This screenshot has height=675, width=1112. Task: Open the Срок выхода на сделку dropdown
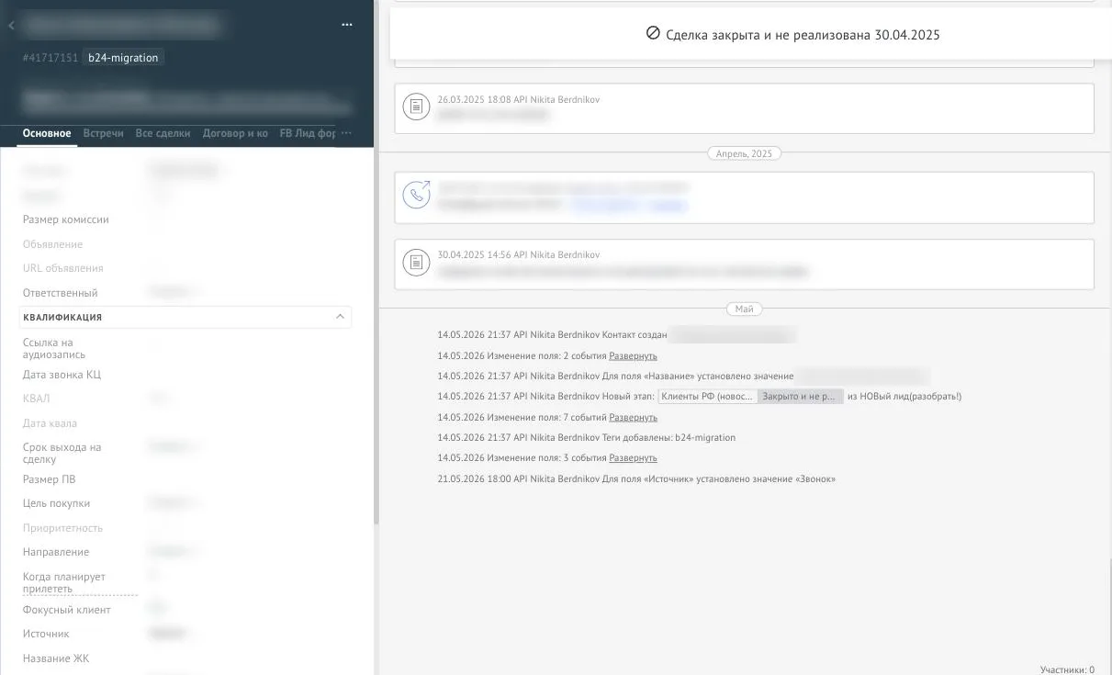point(174,447)
